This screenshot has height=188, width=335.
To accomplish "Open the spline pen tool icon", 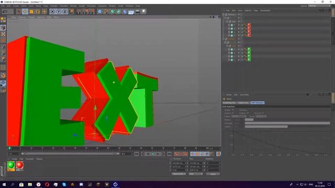I will click(x=106, y=11).
